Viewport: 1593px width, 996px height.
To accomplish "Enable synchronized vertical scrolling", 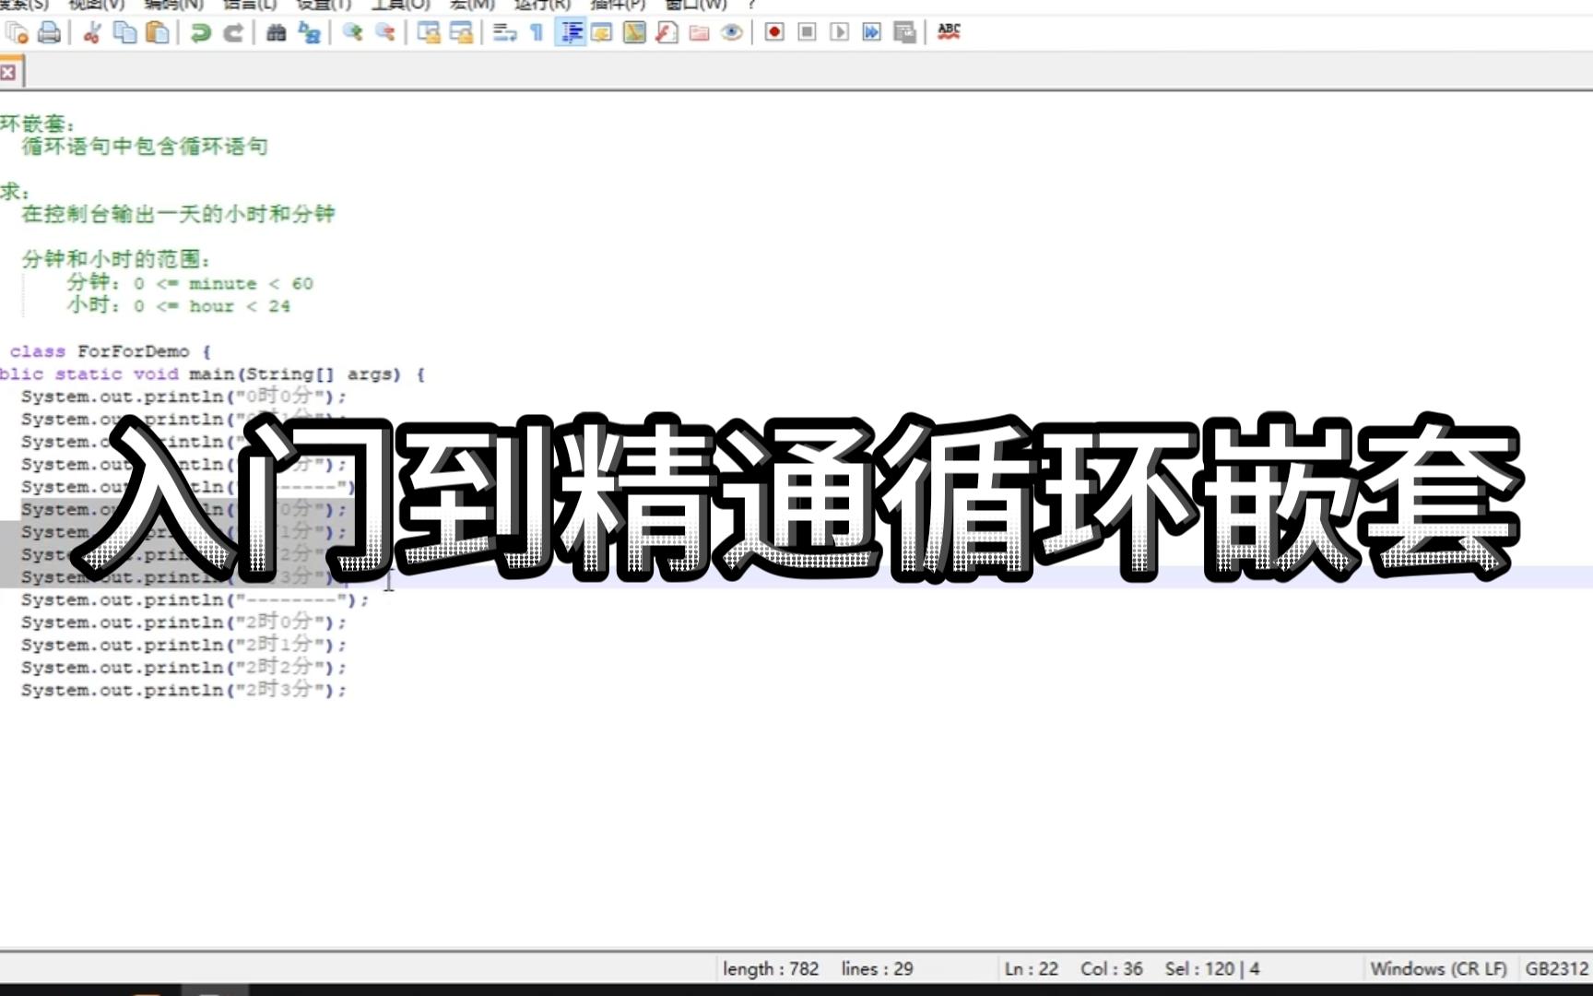I will 429,33.
